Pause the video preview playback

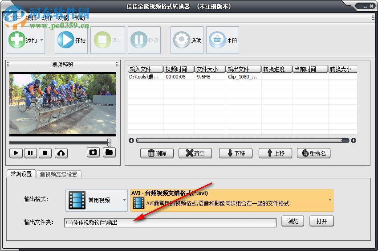point(30,153)
